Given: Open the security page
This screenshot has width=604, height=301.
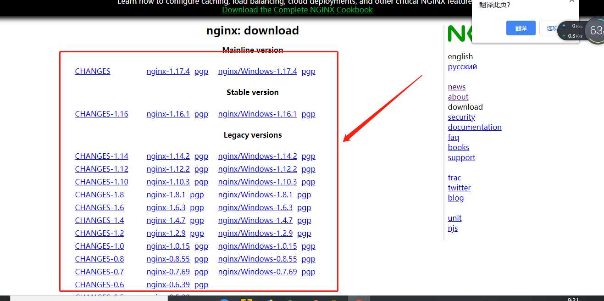Looking at the screenshot, I should 461,117.
